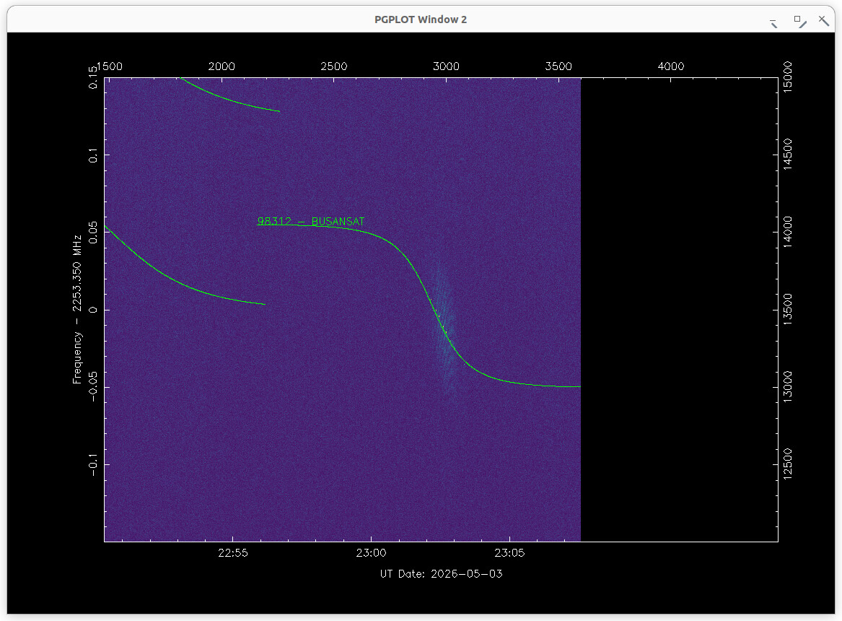Click the top axis value 1500
Viewport: 842px width, 621px height.
tap(109, 66)
